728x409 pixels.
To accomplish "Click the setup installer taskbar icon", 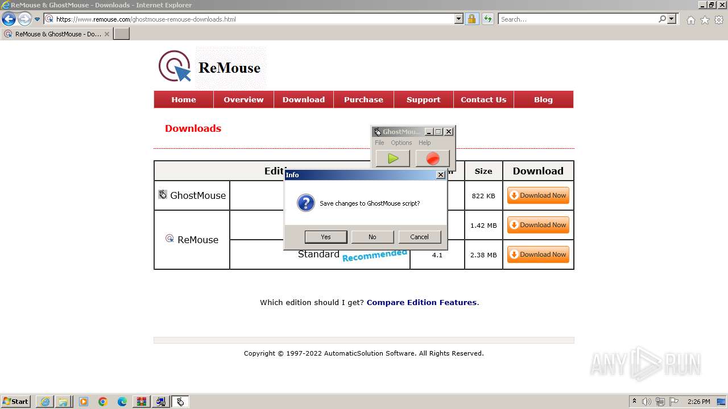I will (161, 402).
